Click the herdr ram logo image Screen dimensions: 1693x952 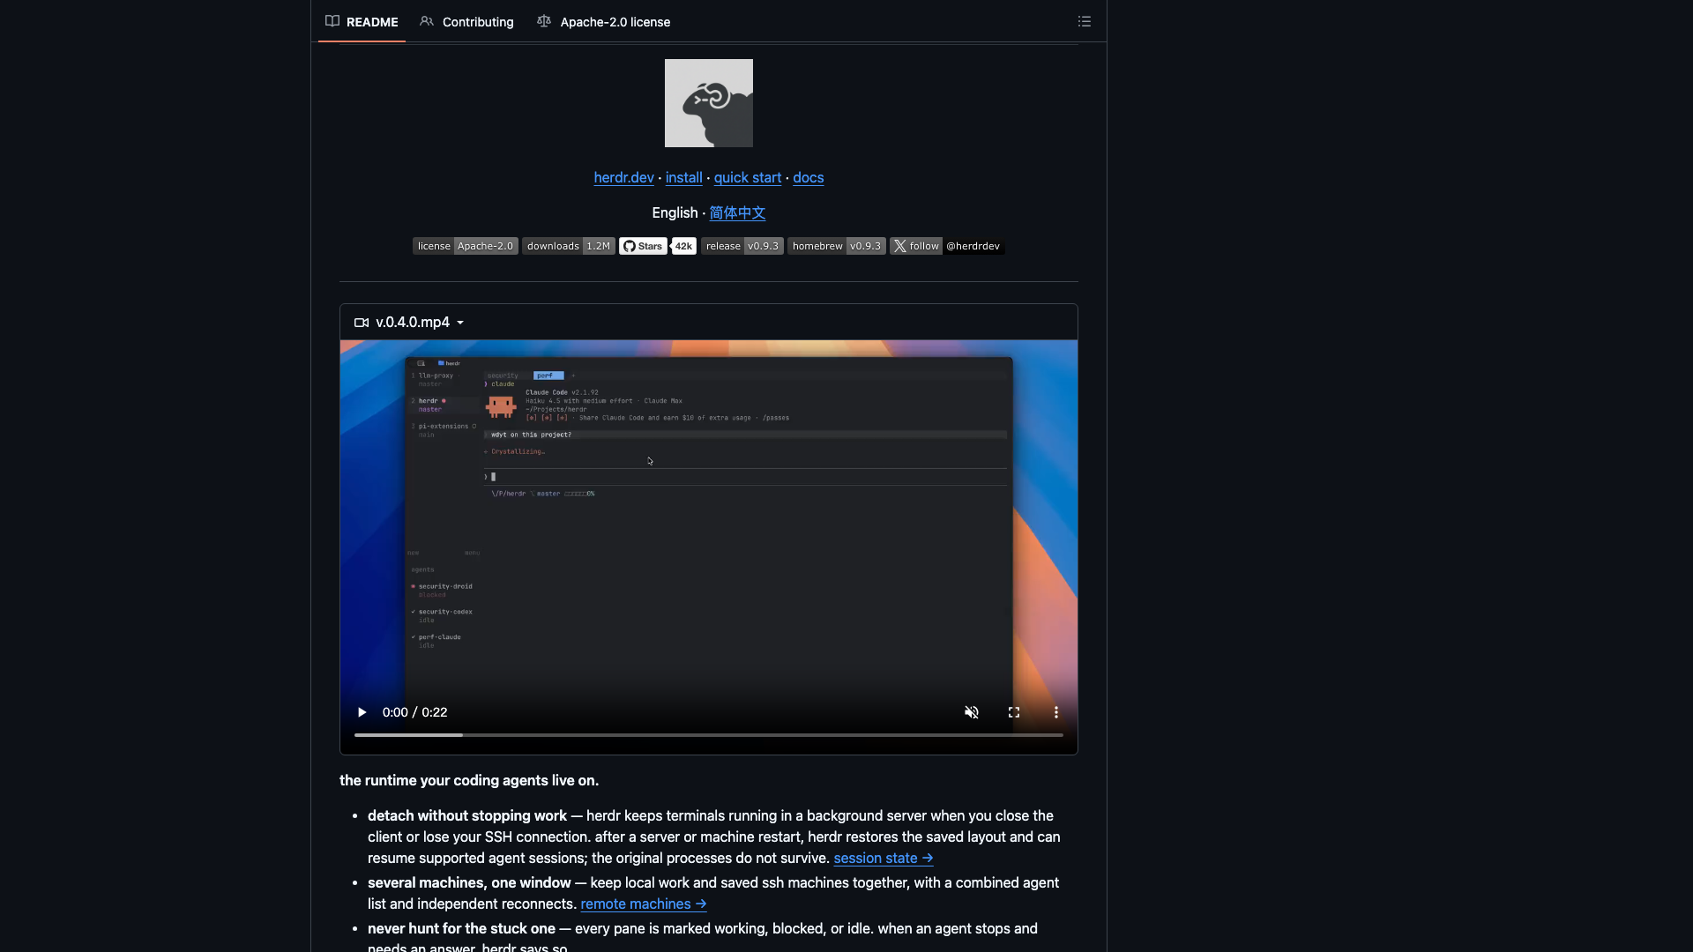[x=708, y=103]
